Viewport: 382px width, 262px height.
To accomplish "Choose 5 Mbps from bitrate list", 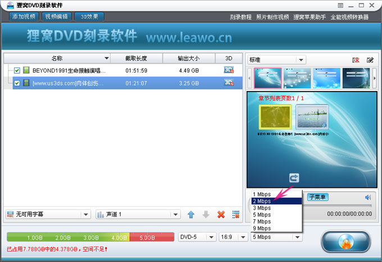I will point(276,215).
